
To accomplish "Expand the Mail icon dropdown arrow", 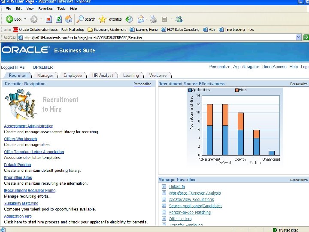I will click(146, 19).
